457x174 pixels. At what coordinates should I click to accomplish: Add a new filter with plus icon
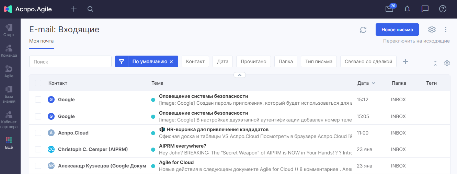405,61
